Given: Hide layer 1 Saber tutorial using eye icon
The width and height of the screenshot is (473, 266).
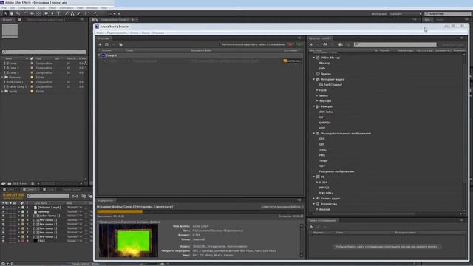Looking at the screenshot, I should 3,208.
